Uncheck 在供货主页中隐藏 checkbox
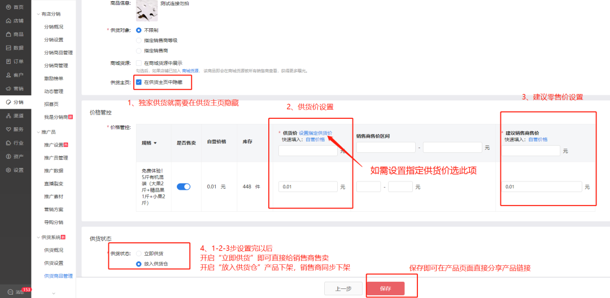The image size is (610, 298). coord(139,82)
